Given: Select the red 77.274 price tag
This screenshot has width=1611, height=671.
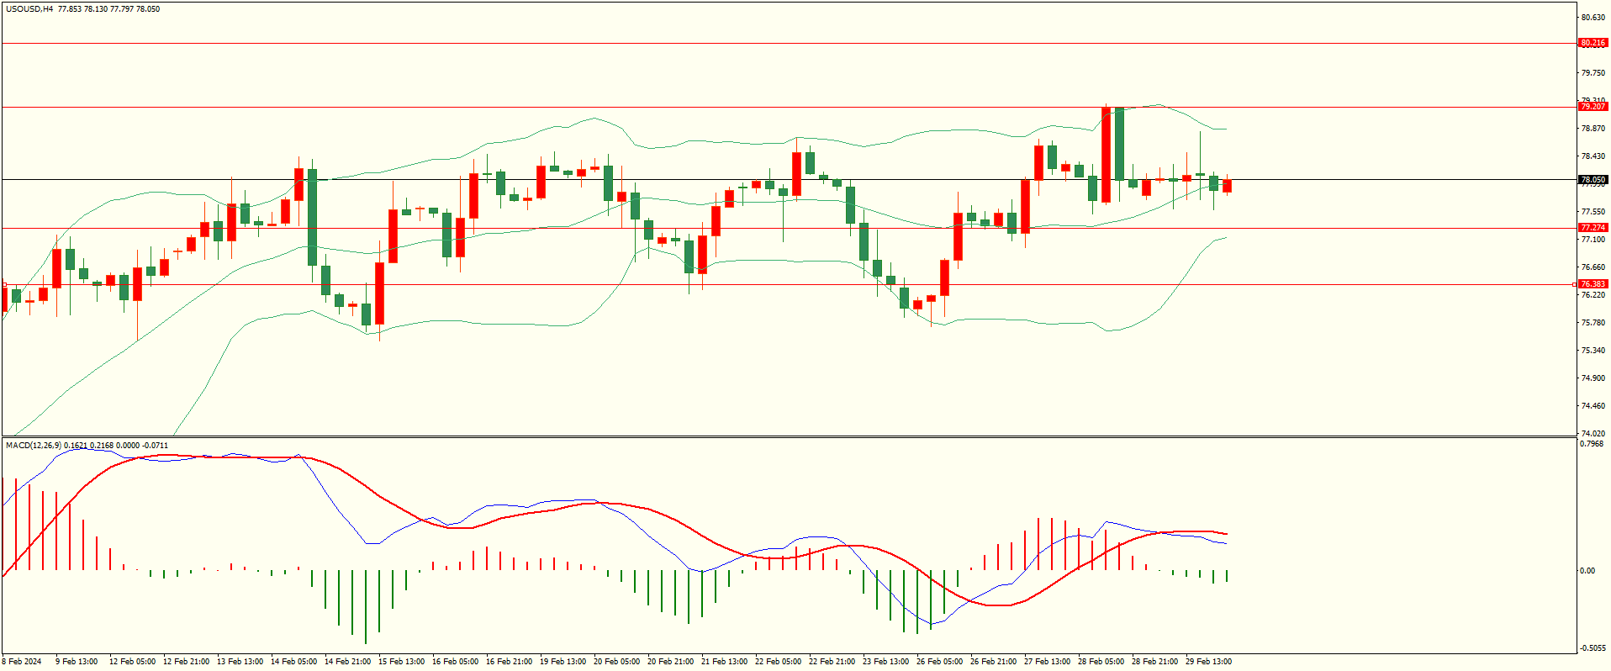Looking at the screenshot, I should (1593, 228).
